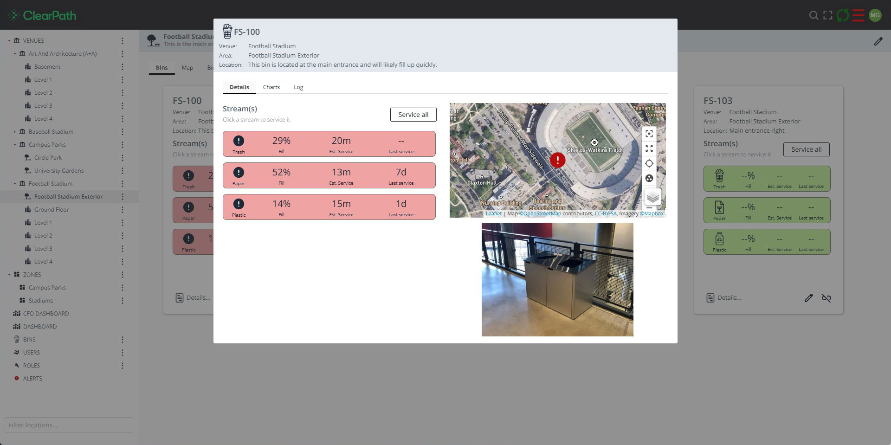
Task: Open the kebab menu for ROLES
Action: [123, 366]
